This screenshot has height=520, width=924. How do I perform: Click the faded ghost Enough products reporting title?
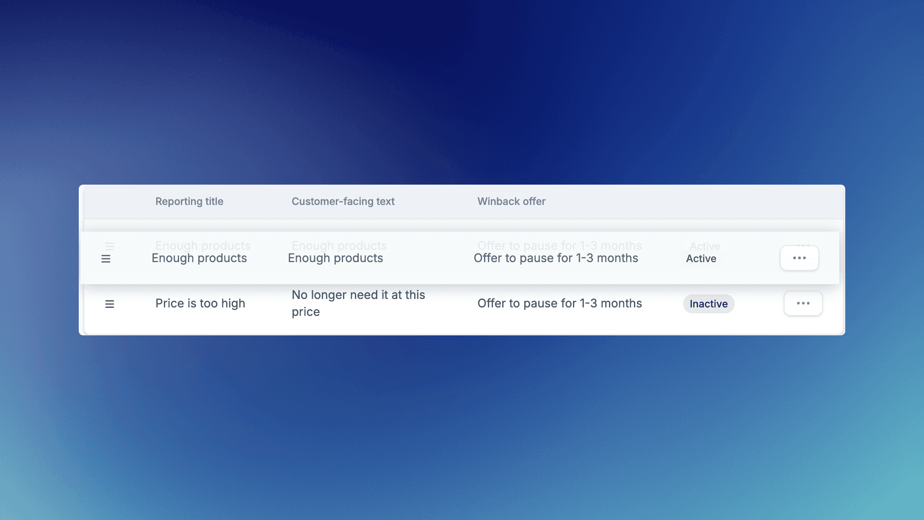click(x=203, y=245)
